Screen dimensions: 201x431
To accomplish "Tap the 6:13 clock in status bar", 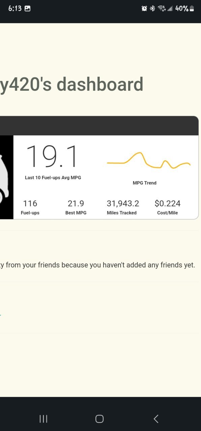I will [15, 9].
